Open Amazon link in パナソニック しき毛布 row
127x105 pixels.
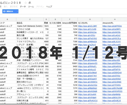(112, 67)
